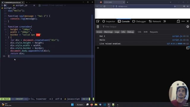Clear the web console output
The width and height of the screenshot is (190, 107).
click(98, 26)
